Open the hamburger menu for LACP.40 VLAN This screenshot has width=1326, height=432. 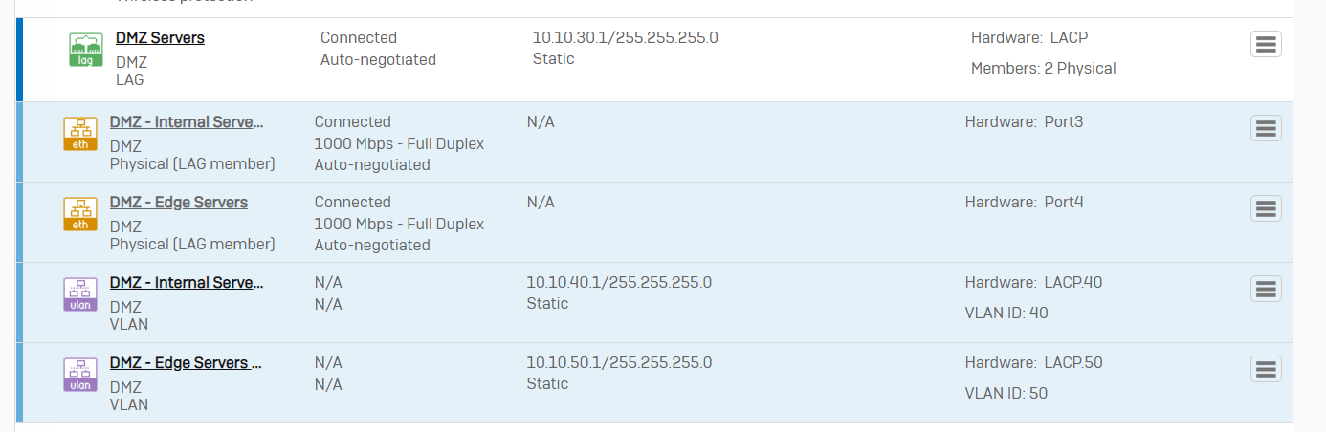pyautogui.click(x=1266, y=289)
